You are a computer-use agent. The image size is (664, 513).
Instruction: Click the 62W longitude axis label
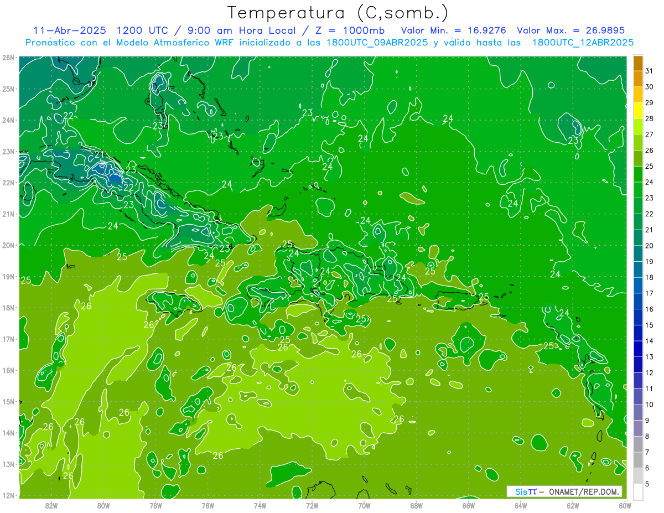[573, 505]
